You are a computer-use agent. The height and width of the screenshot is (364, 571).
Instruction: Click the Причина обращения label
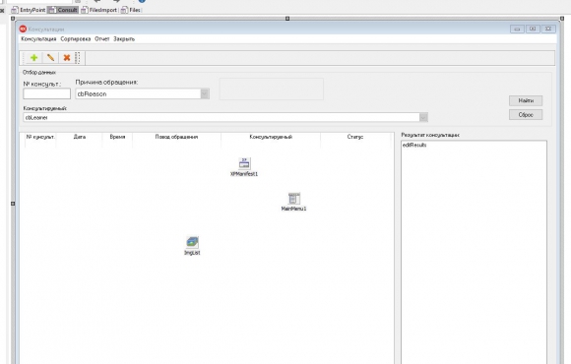[x=106, y=83]
